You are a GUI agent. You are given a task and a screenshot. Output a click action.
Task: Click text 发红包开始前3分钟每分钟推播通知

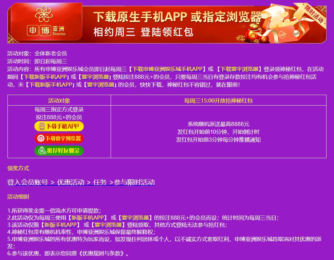[218, 140]
